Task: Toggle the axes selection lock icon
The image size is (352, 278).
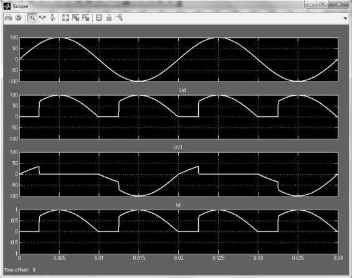Action: coord(109,17)
